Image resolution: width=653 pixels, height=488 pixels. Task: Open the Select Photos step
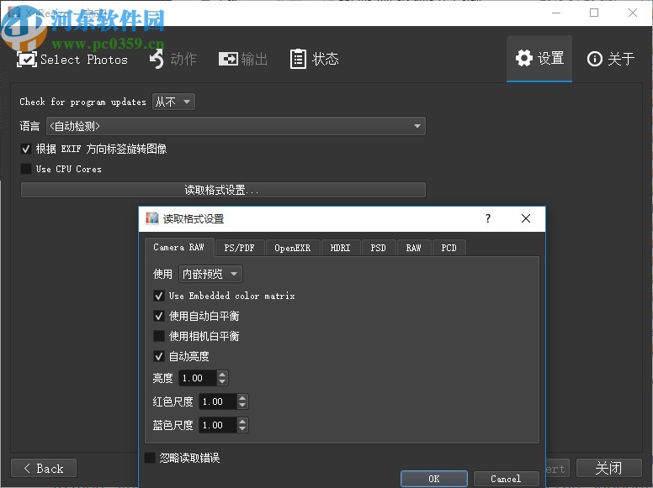(x=72, y=59)
